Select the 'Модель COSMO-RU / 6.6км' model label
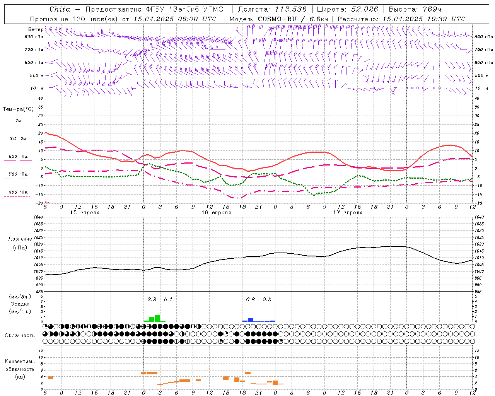495x396 pixels. pos(279,19)
